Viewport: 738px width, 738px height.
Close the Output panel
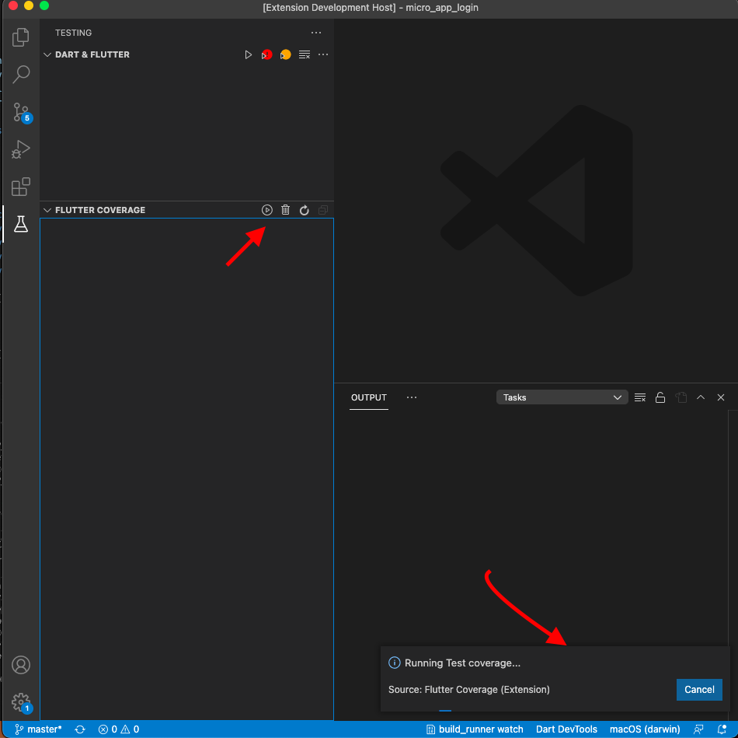(x=721, y=397)
